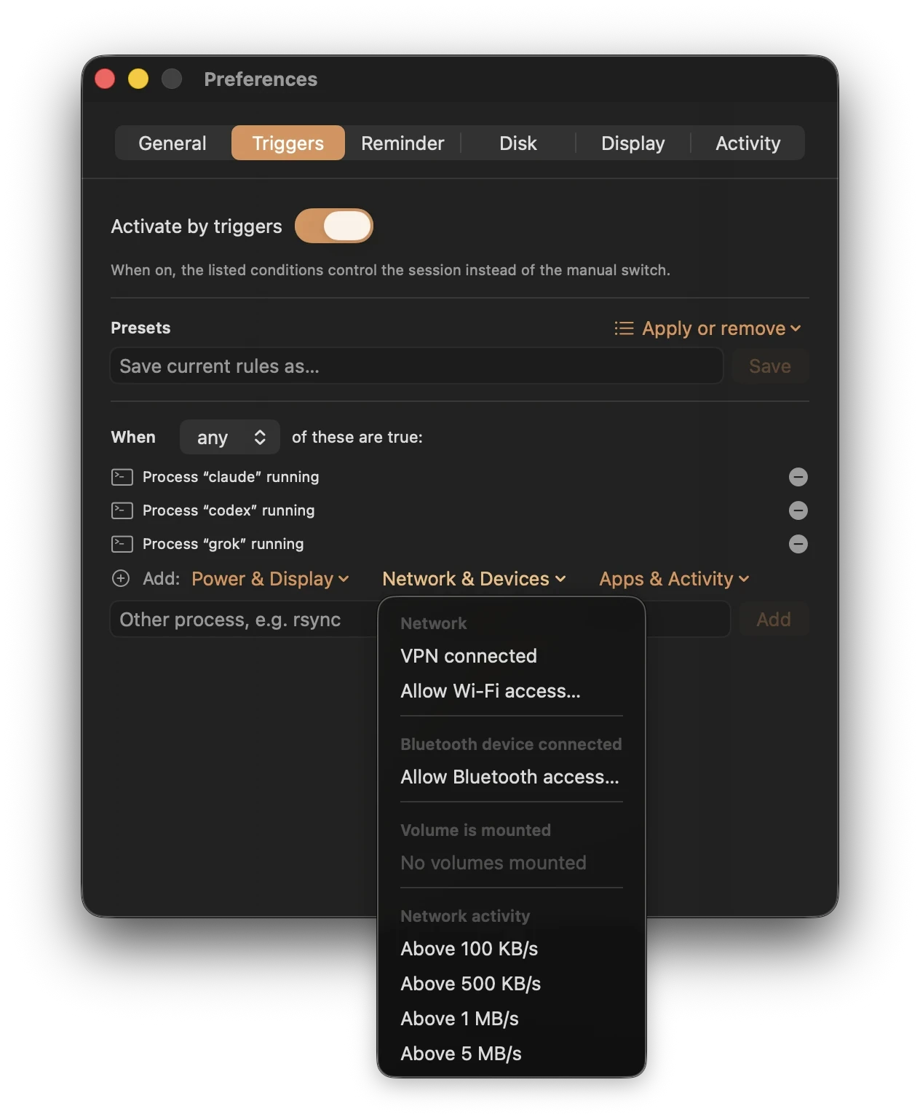Image resolution: width=920 pixels, height=1117 pixels.
Task: Click the Process "claude" running text
Action: coord(231,477)
